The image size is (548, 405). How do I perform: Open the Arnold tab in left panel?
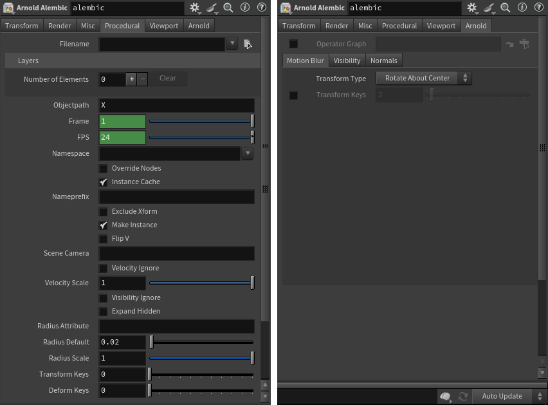[199, 26]
